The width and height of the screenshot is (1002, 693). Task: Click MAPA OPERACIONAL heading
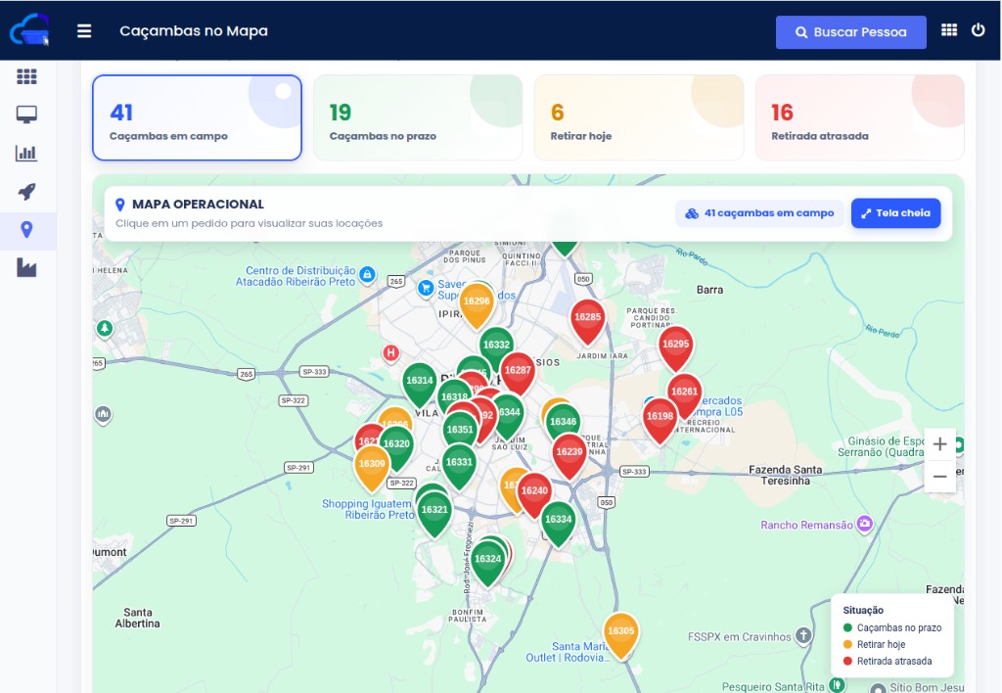click(198, 205)
